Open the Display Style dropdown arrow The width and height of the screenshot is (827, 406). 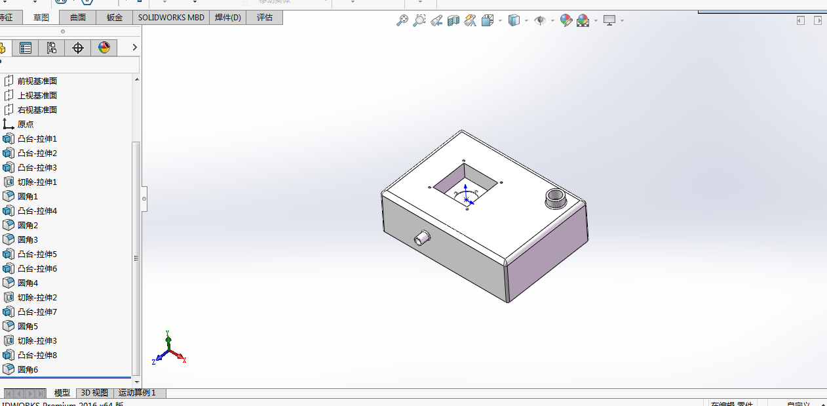(527, 21)
